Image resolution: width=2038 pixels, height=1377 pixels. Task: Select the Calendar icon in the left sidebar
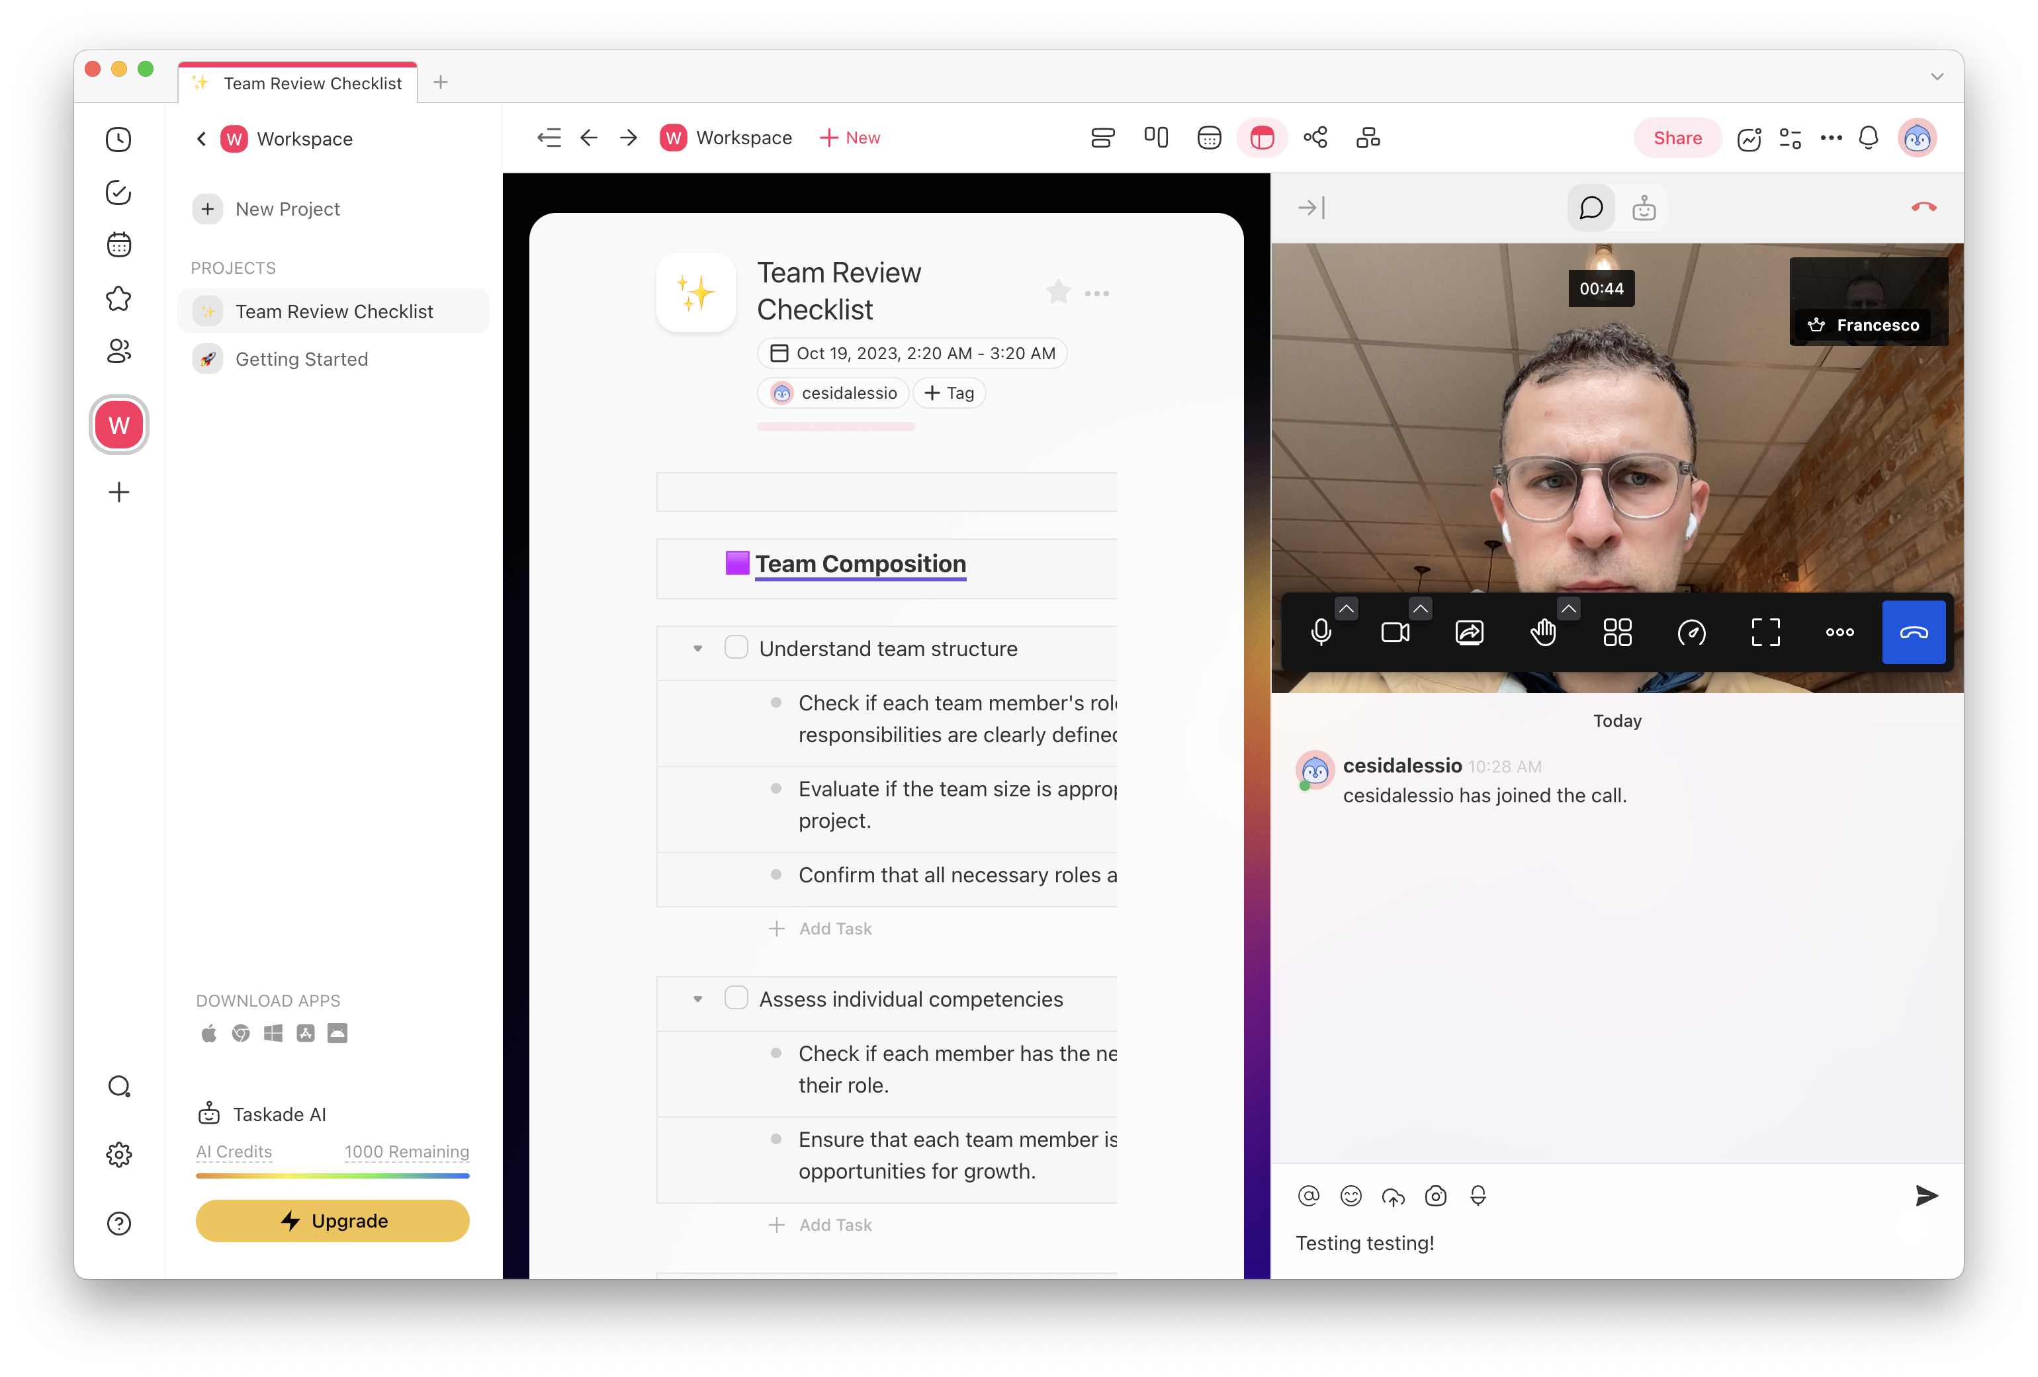coord(118,245)
